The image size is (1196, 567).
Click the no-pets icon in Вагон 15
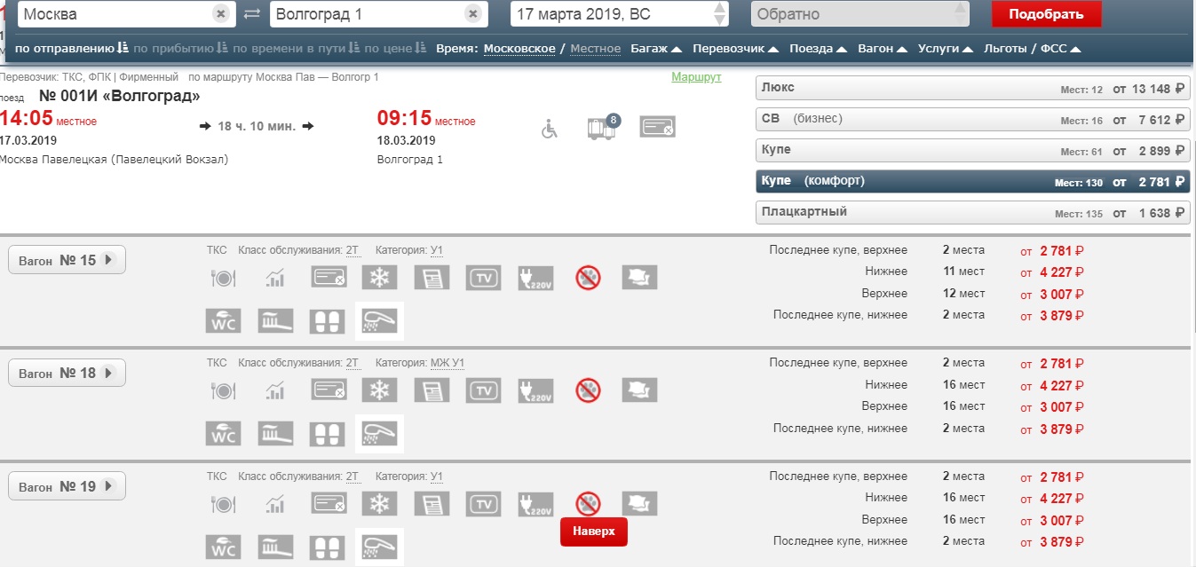point(587,278)
